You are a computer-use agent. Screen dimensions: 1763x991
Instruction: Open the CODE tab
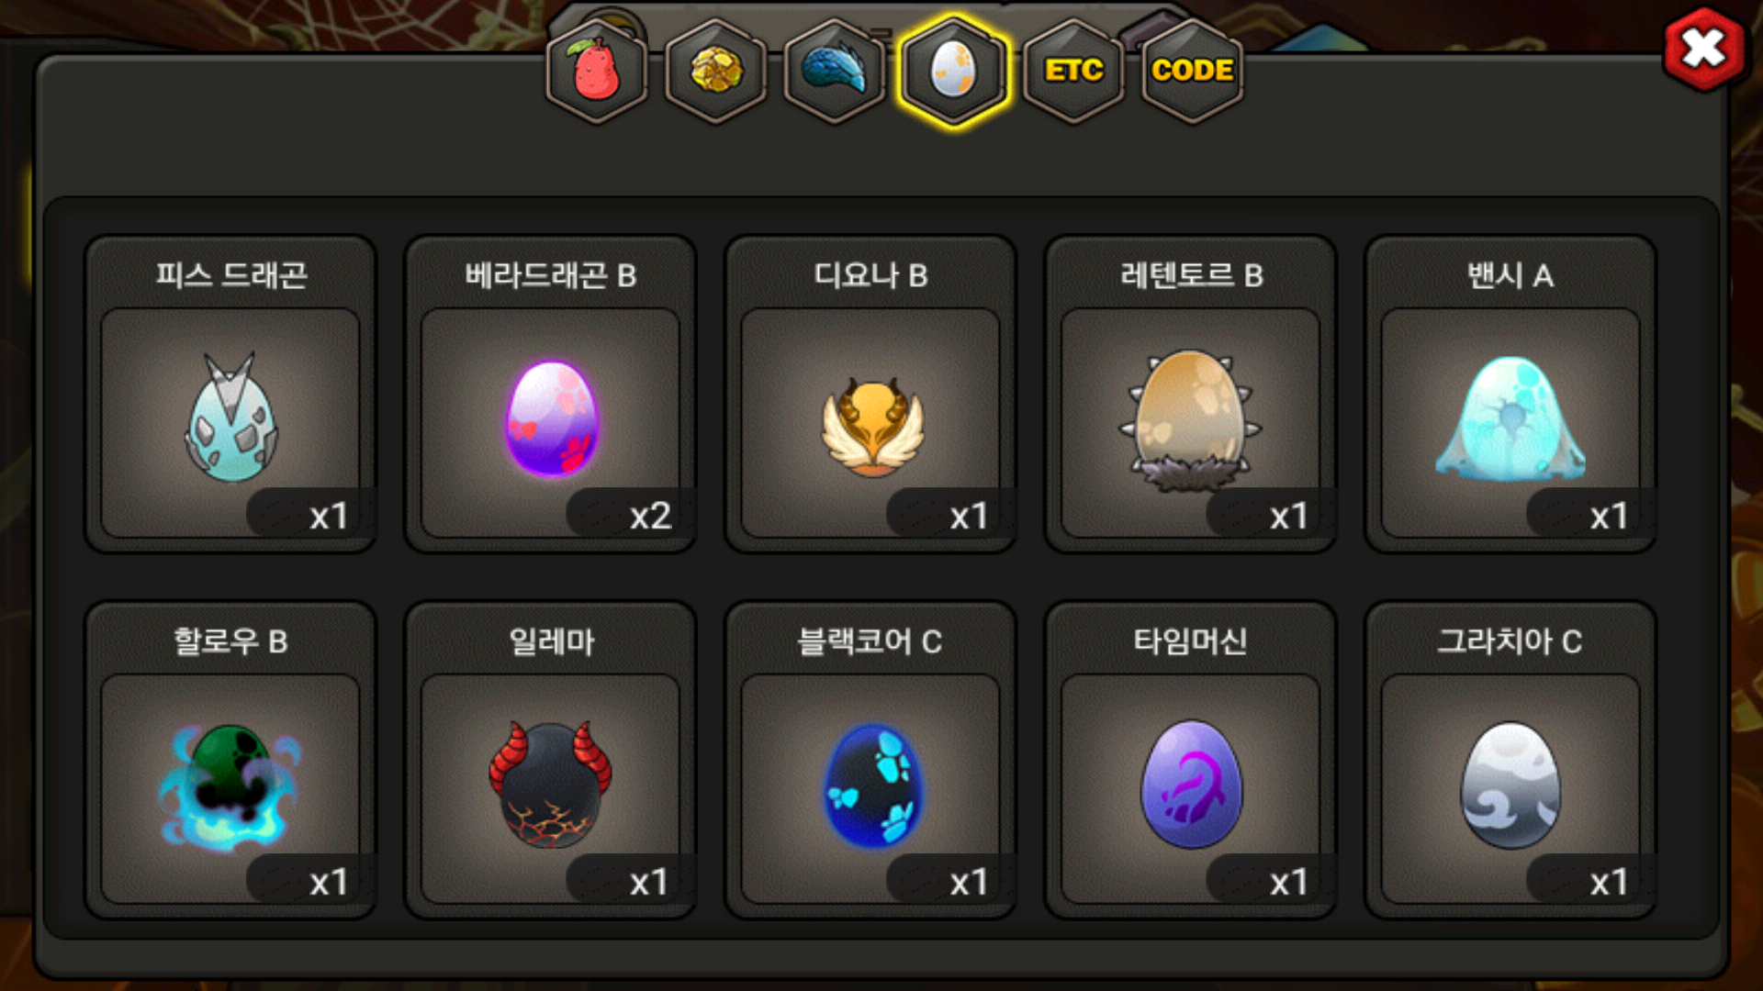pyautogui.click(x=1193, y=71)
